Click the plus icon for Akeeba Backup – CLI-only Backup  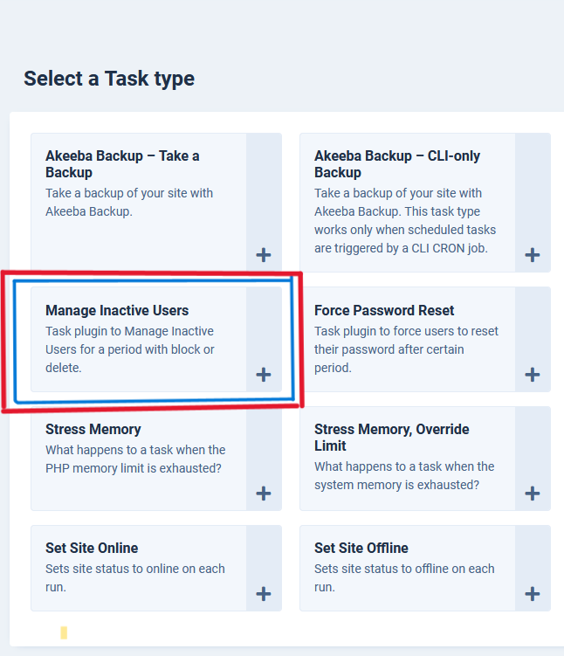[532, 255]
